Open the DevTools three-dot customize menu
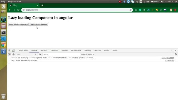 coord(172,51)
